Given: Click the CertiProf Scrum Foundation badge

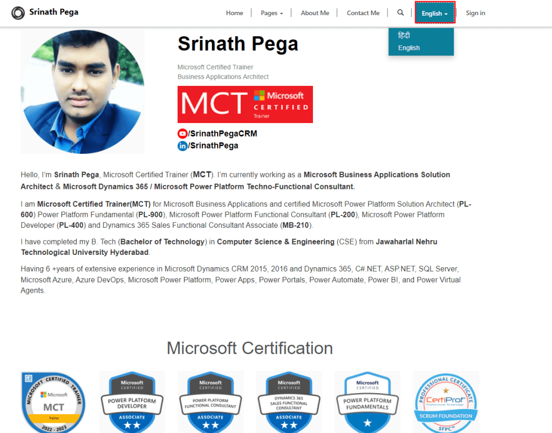Looking at the screenshot, I should [446, 402].
